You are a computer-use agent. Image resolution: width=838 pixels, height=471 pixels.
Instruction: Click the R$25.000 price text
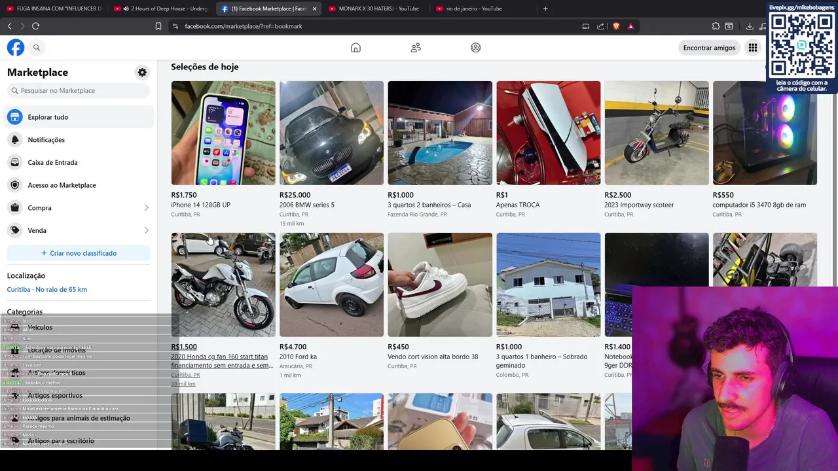tap(295, 195)
